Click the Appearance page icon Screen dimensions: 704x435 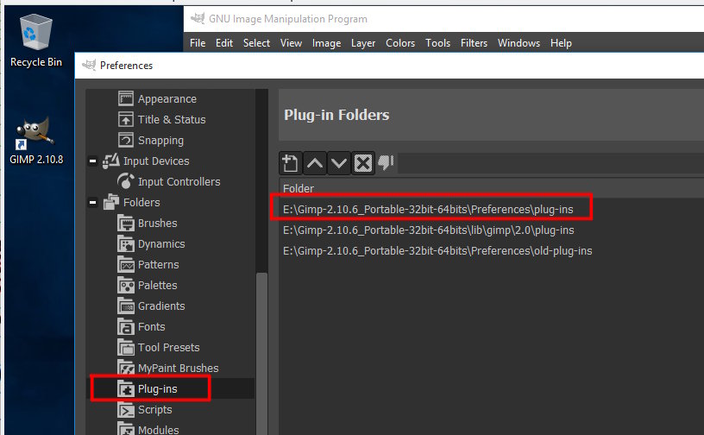click(x=126, y=98)
